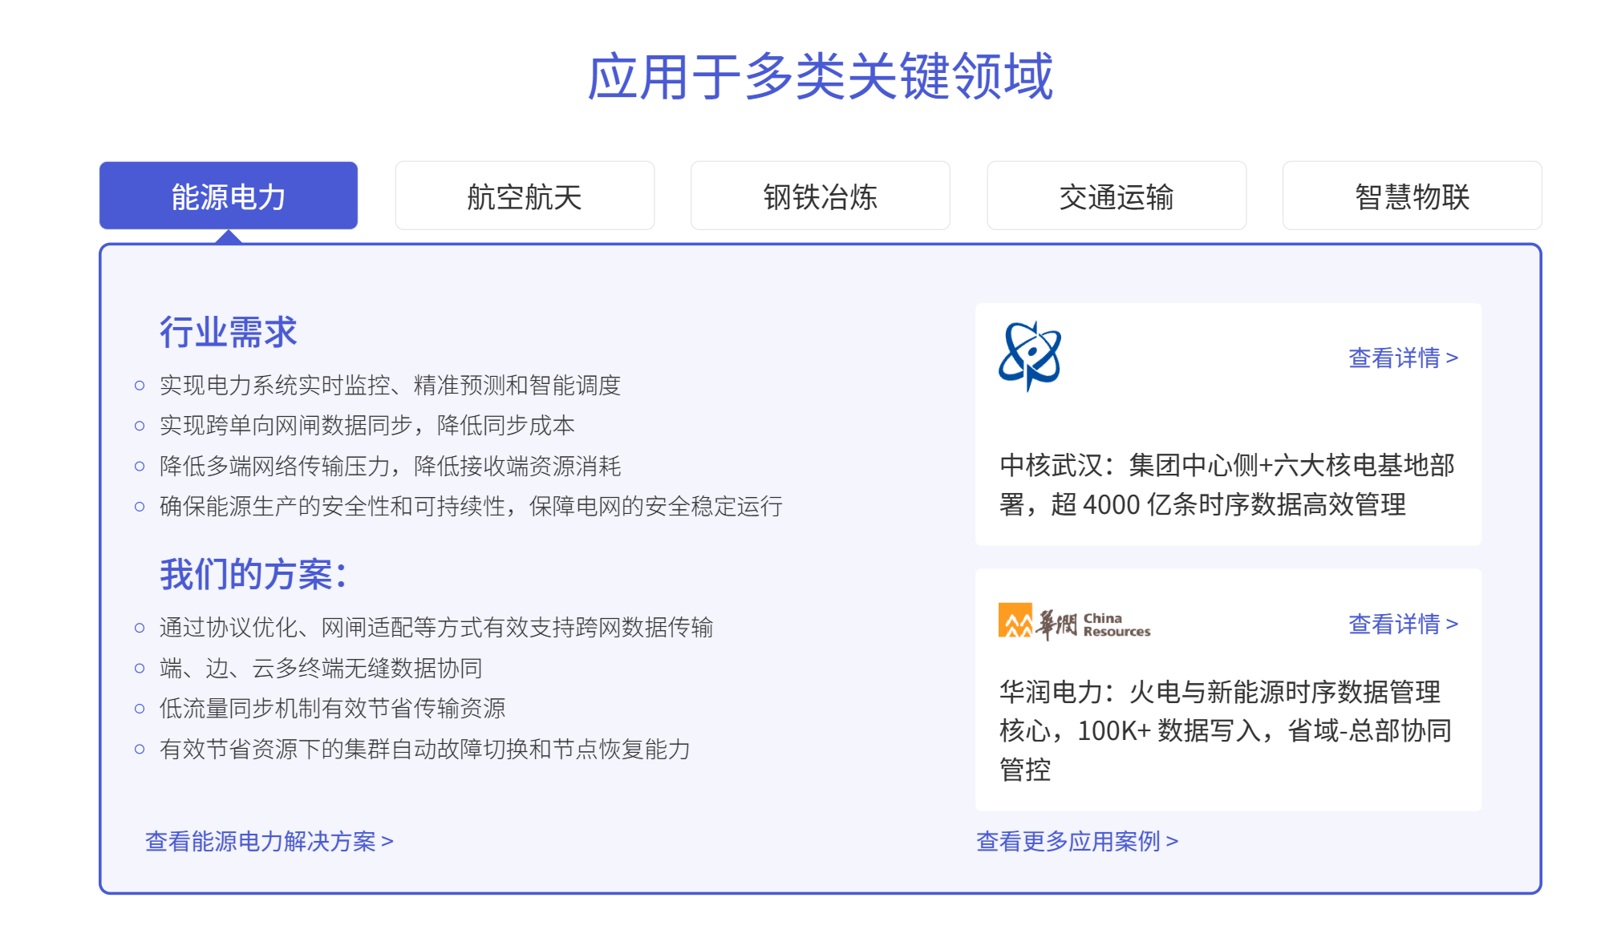The height and width of the screenshot is (950, 1605).
Task: Click the 华润电力 case description text
Action: click(x=1226, y=730)
